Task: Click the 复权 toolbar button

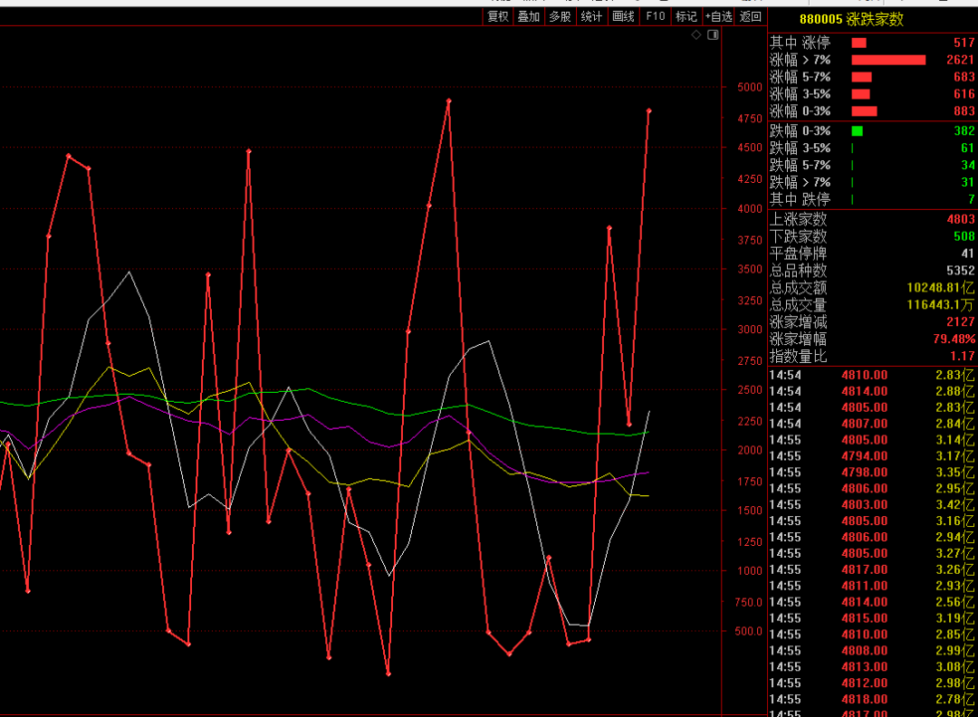Action: point(498,16)
